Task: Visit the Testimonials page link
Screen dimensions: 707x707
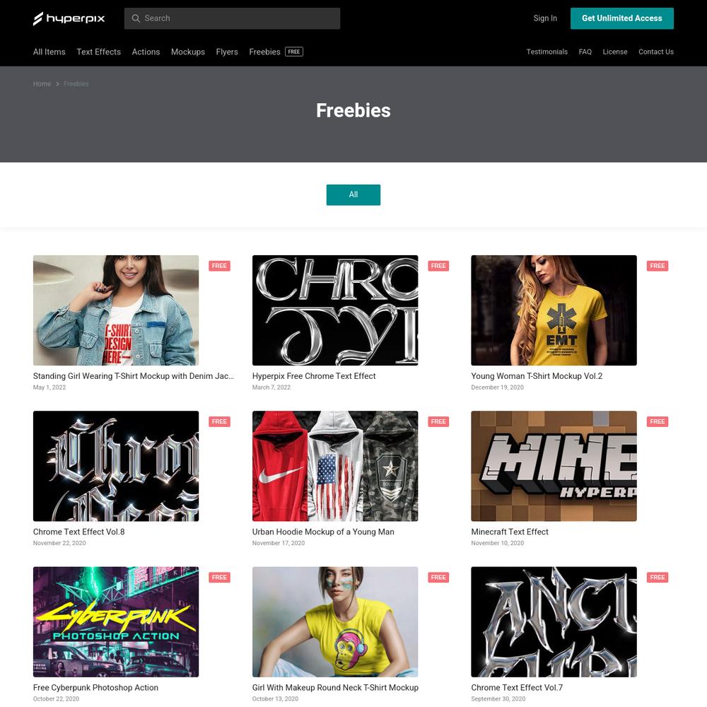Action: pyautogui.click(x=547, y=52)
